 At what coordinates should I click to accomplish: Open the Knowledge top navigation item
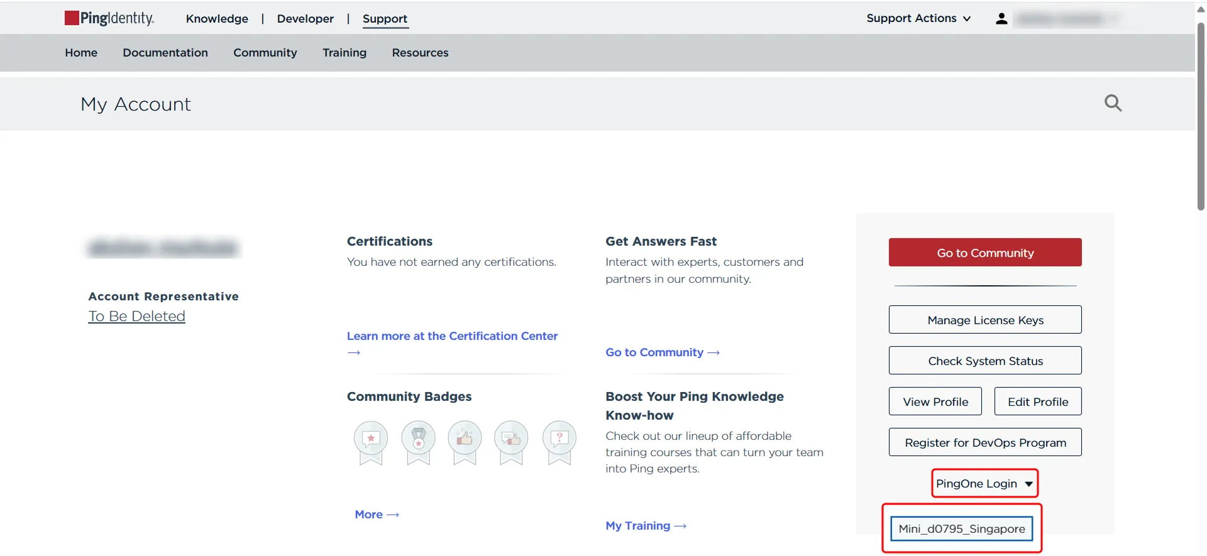click(217, 19)
